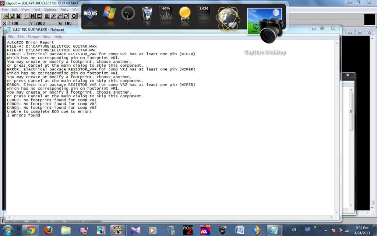Open the analog clock dock item
This screenshot has height=236, width=377.
pyautogui.click(x=128, y=13)
